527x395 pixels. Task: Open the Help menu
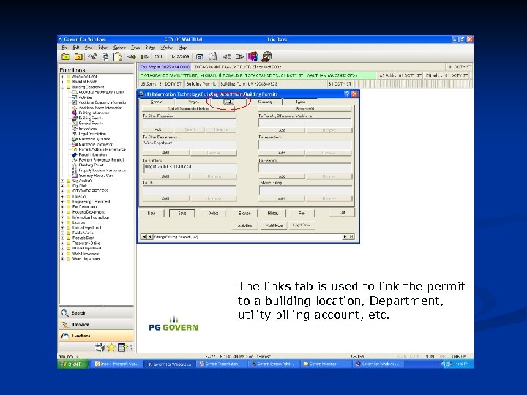[x=183, y=48]
